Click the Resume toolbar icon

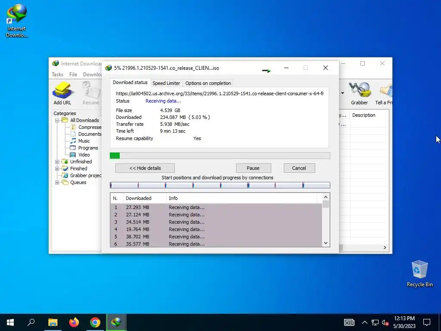(x=91, y=93)
